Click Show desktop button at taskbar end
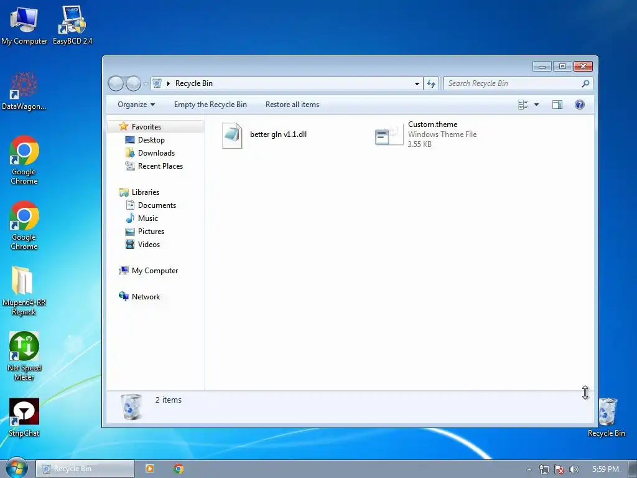The width and height of the screenshot is (637, 478). pos(633,469)
